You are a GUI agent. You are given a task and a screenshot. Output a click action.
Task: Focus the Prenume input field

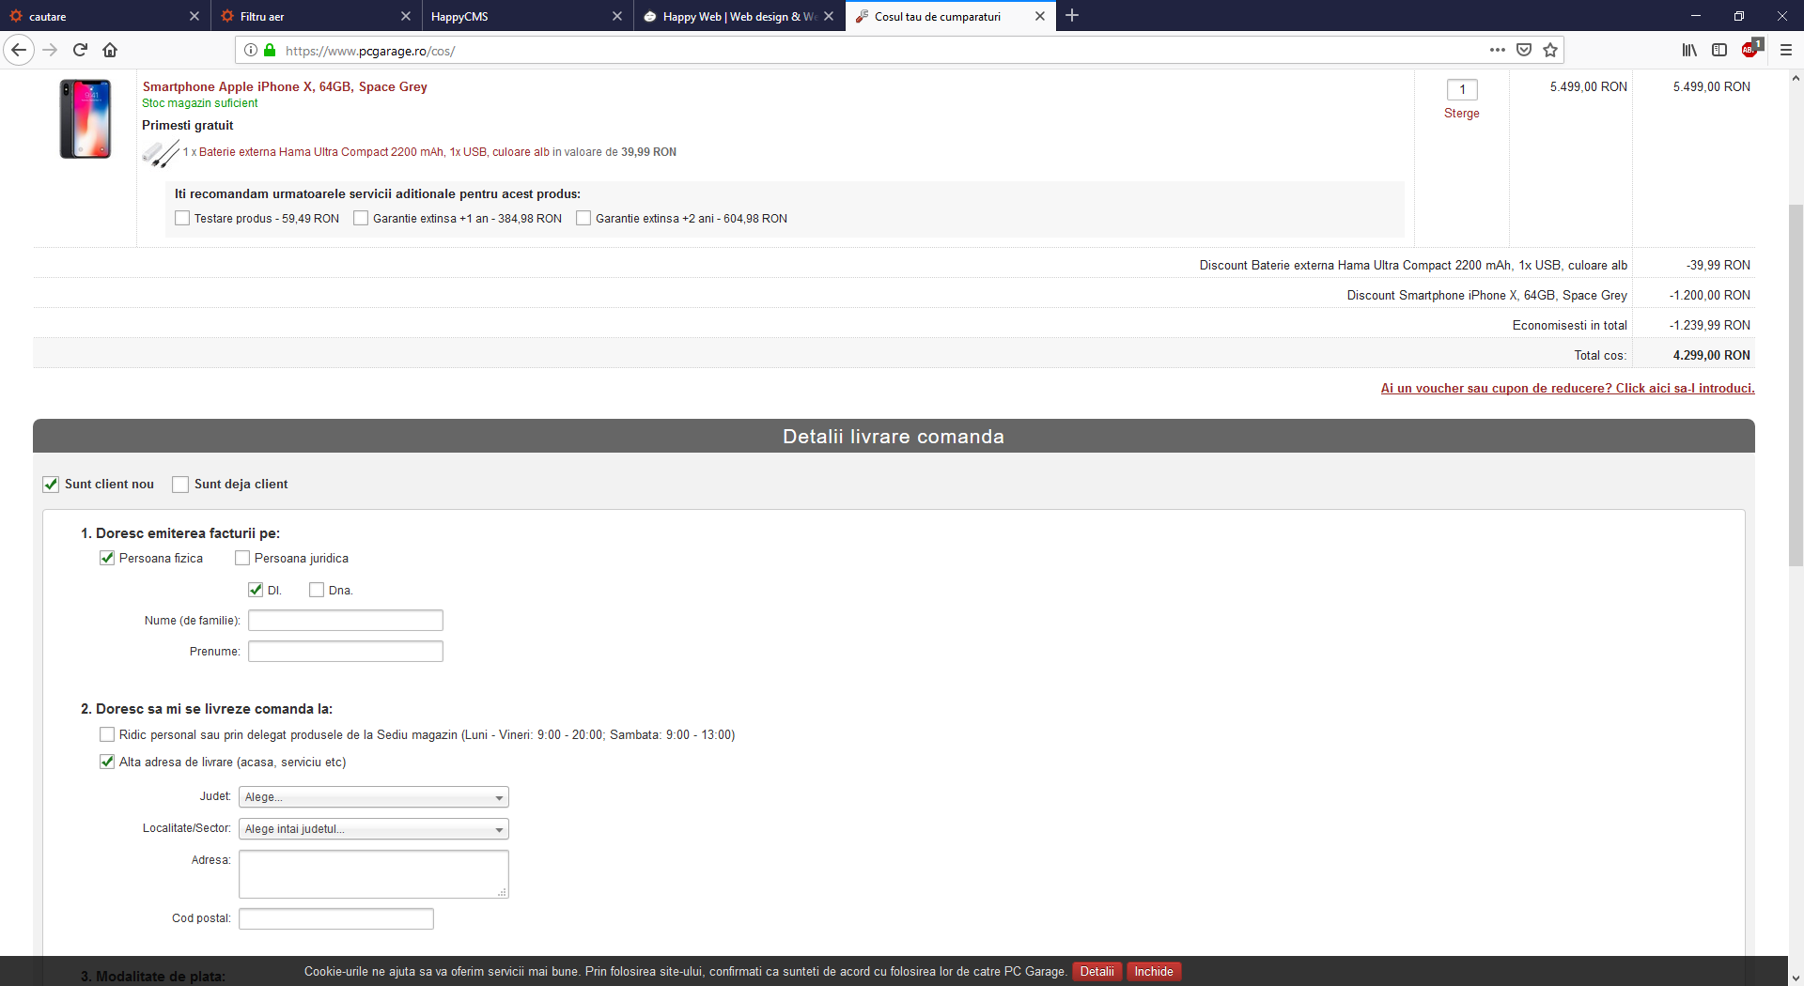346,652
